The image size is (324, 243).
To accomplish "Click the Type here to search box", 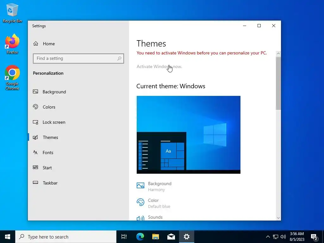I will tap(66, 237).
